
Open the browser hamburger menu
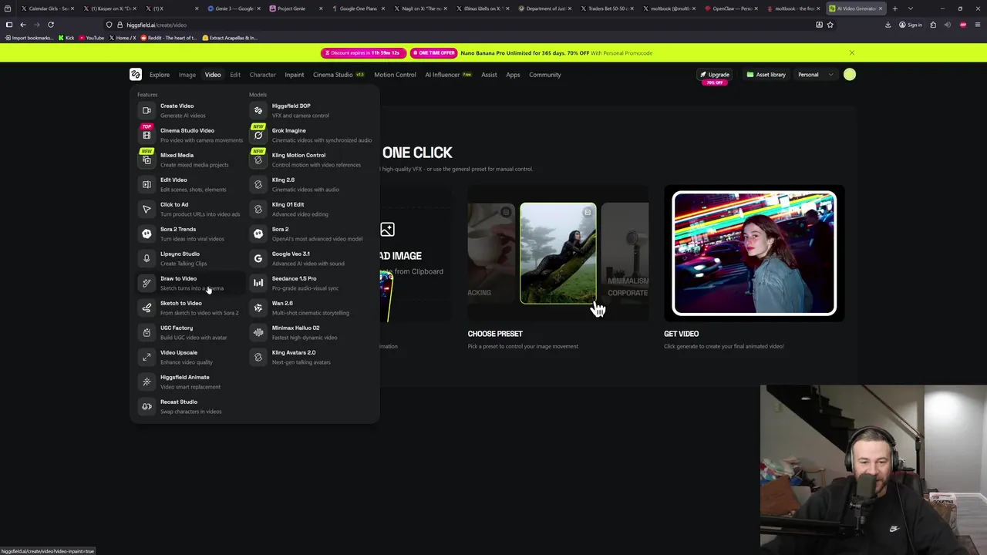pos(978,25)
